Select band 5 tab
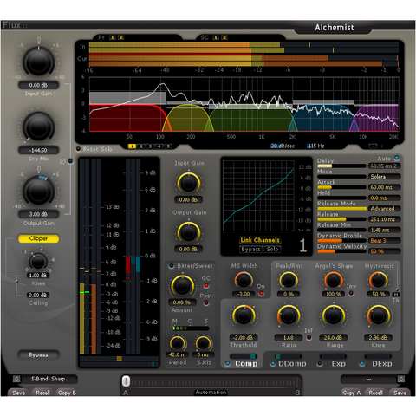 [168, 146]
